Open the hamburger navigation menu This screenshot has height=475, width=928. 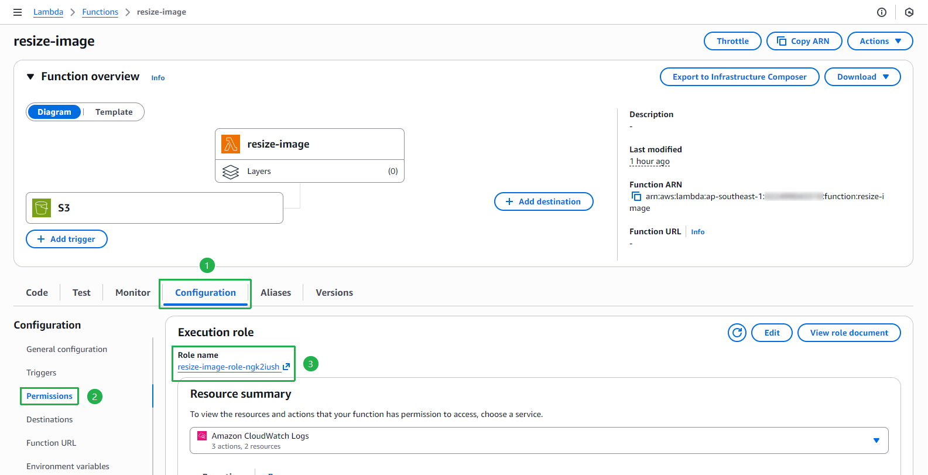pos(18,12)
